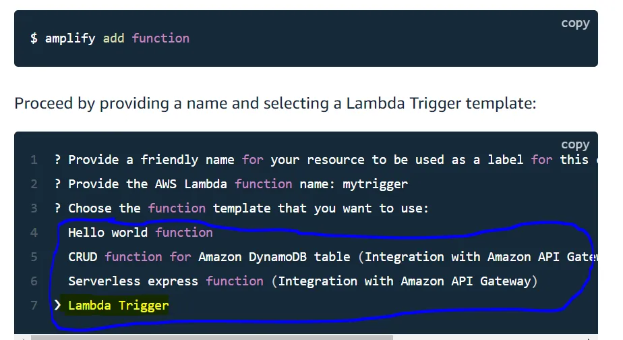Click line number 7 in the gutter
623x340 pixels.
[34, 306]
